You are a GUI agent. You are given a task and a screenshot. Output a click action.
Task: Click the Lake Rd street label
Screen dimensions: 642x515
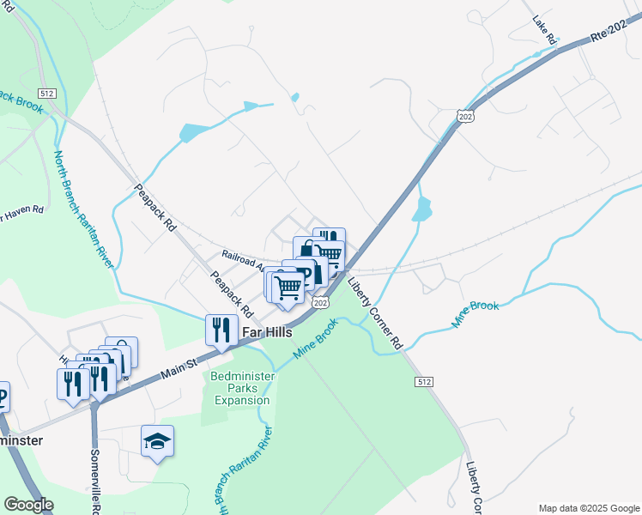(545, 29)
